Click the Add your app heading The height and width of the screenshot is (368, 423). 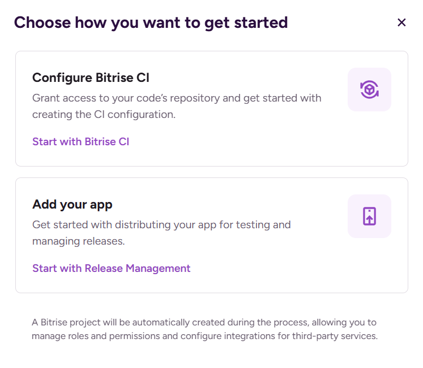72,205
